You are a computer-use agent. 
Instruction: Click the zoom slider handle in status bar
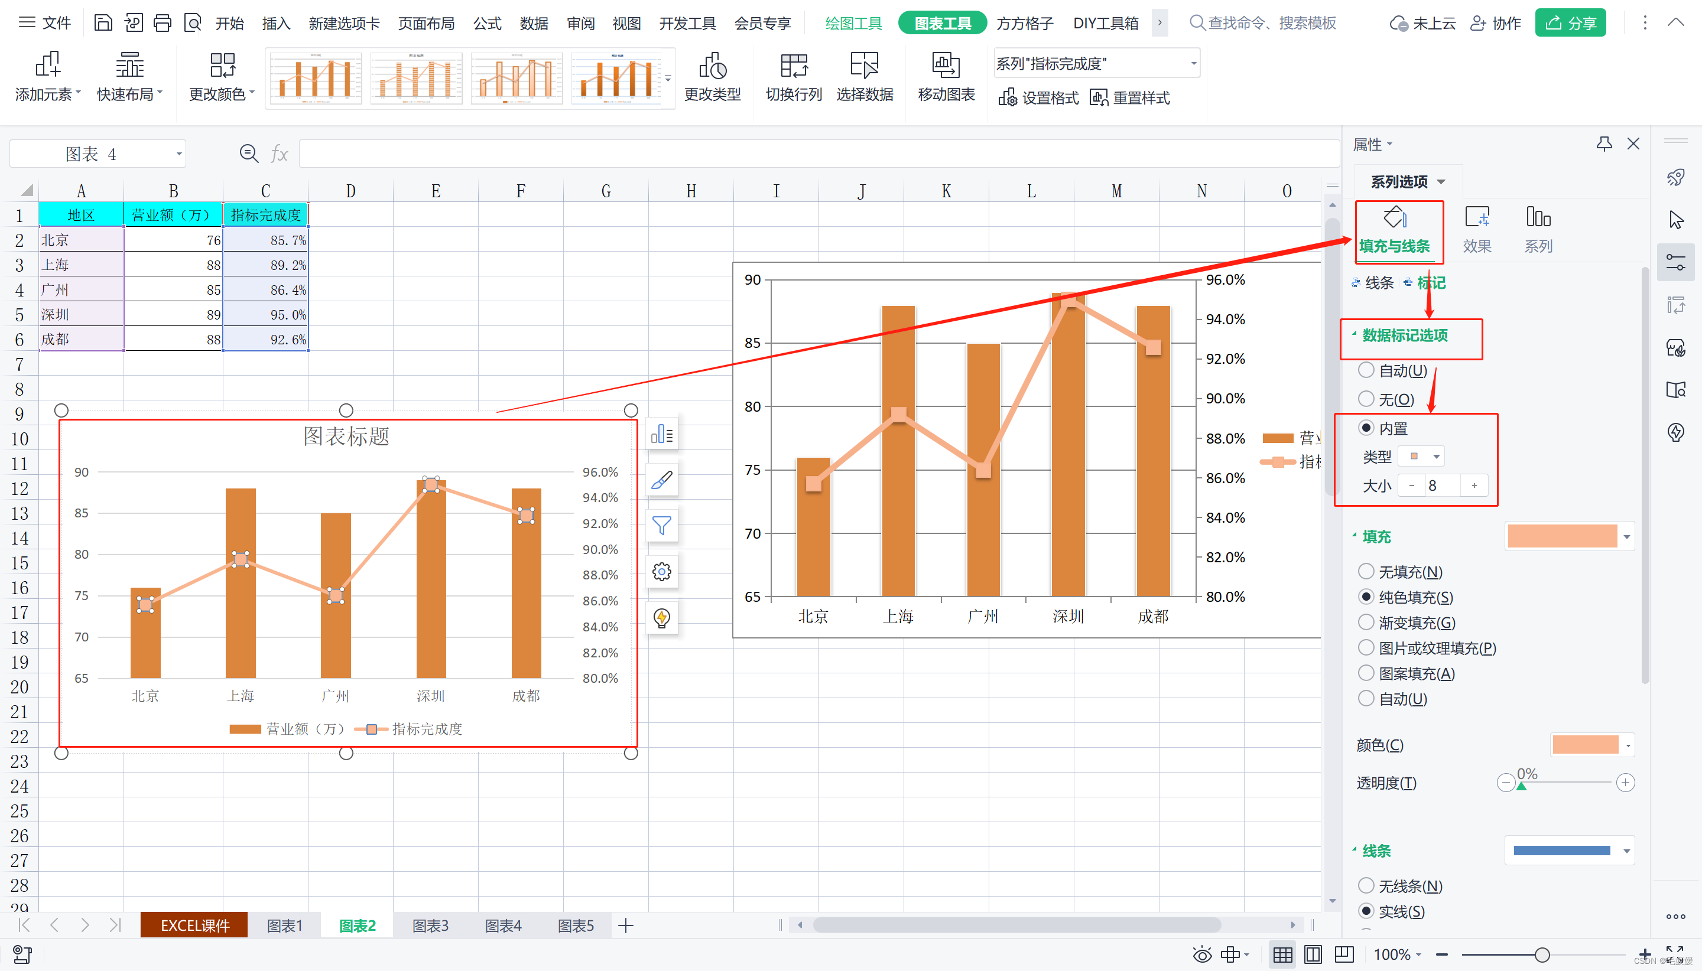(1541, 955)
